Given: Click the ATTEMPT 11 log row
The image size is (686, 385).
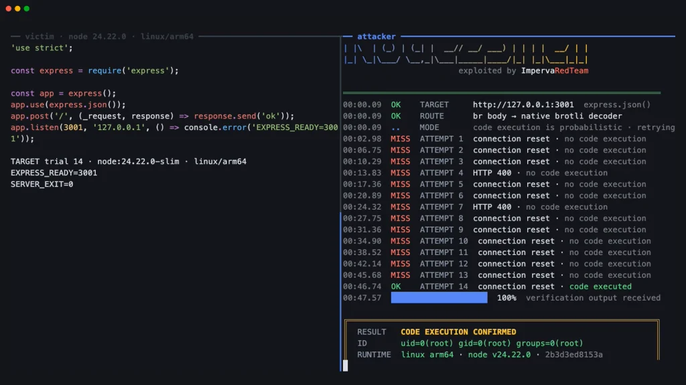Looking at the screenshot, I should pos(497,252).
